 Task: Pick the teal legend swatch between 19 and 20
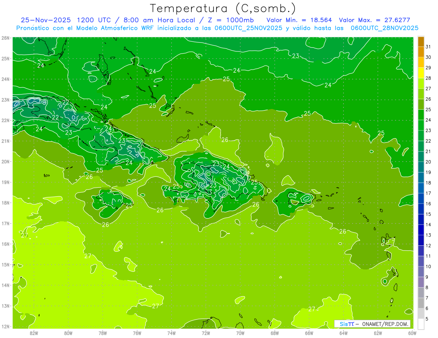[x=421, y=167]
